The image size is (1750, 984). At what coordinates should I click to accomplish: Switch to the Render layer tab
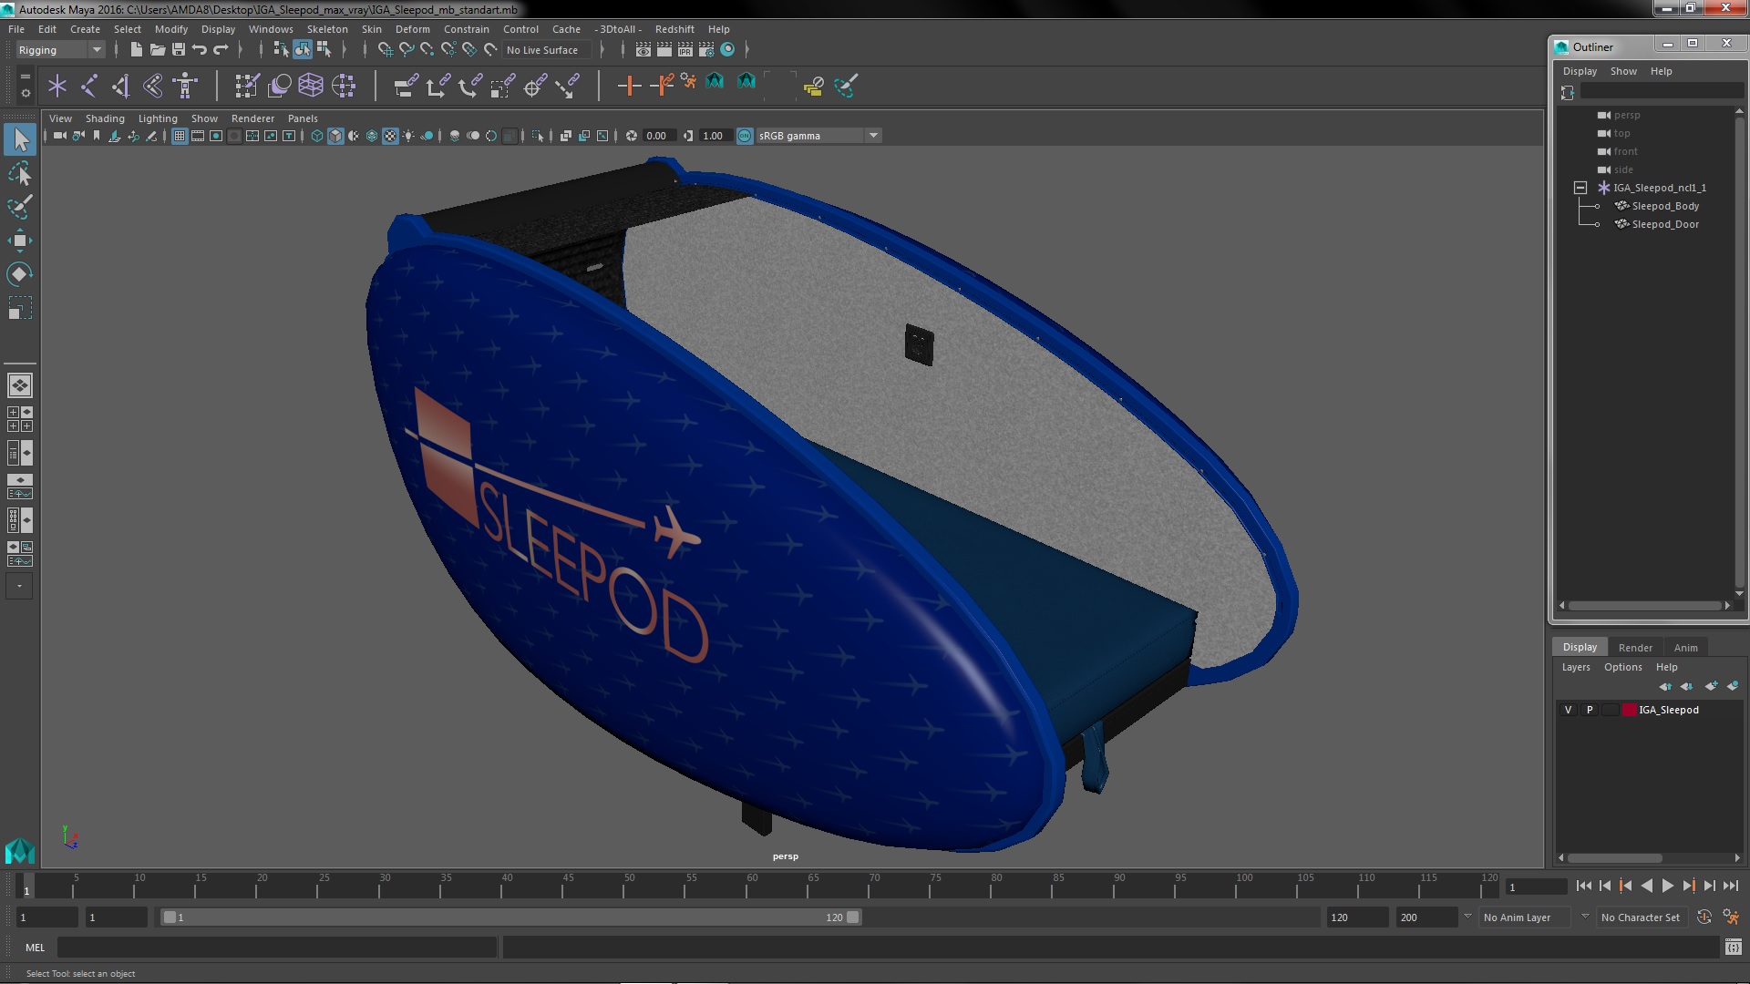tap(1635, 648)
